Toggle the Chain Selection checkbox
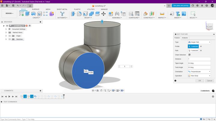Screen dimensions: 216x121 pos(190,55)
